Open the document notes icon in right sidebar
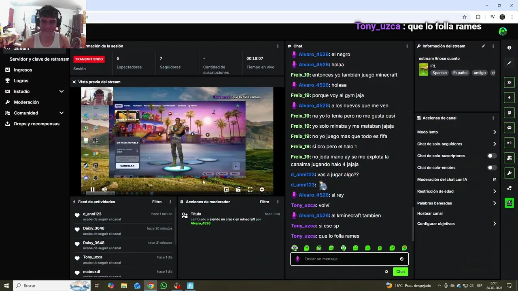This screenshot has width=518, height=291. coord(509,112)
